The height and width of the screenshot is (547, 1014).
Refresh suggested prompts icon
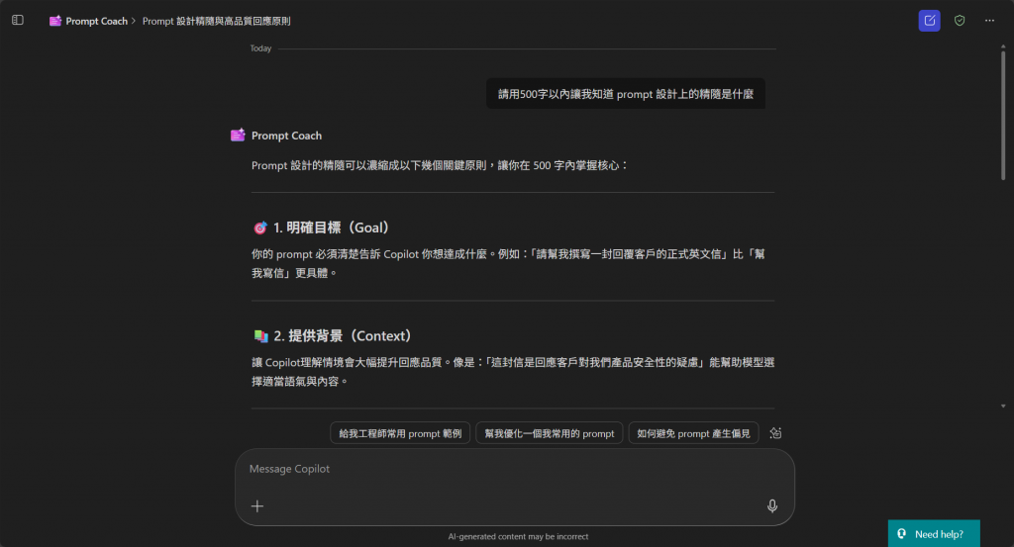[x=775, y=433]
